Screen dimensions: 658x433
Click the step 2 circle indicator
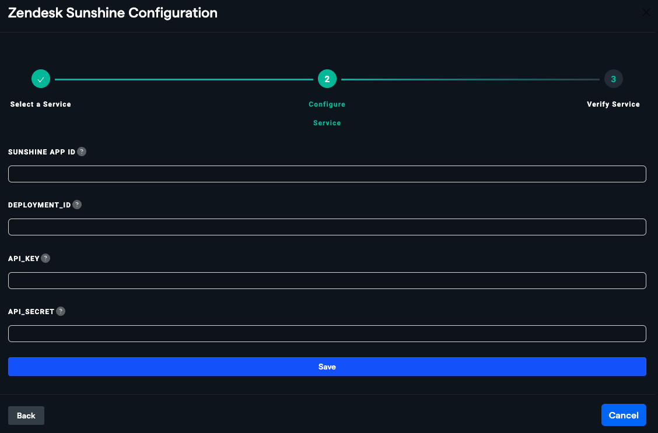pyautogui.click(x=327, y=79)
